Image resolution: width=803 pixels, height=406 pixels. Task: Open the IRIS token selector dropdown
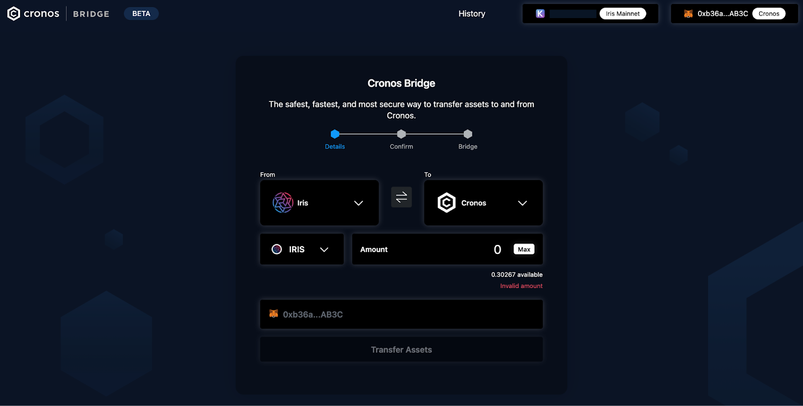click(x=302, y=249)
